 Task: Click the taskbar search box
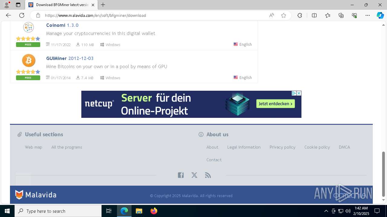click(58, 211)
